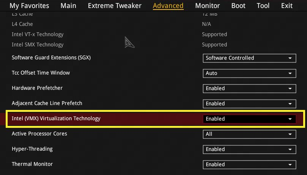
Task: Open Software Guard Extensions (SGX) dropdown
Action: pos(249,58)
